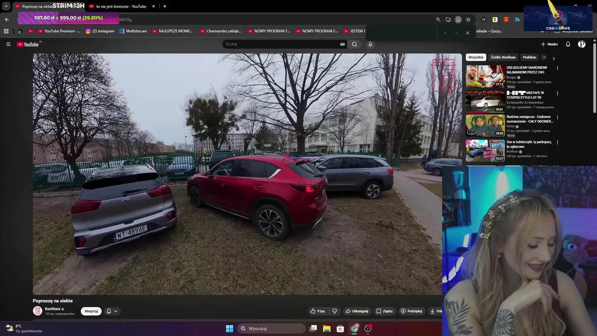Screen dimensions: 597x336
Task: Open OBS Studio from the taskbar
Action: point(368,329)
